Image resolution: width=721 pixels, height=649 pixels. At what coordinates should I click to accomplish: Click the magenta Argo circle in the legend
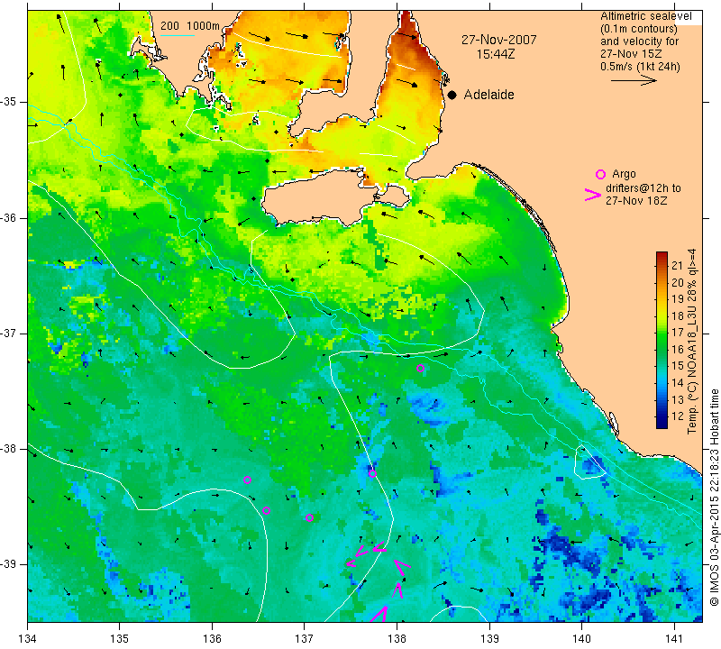600,174
